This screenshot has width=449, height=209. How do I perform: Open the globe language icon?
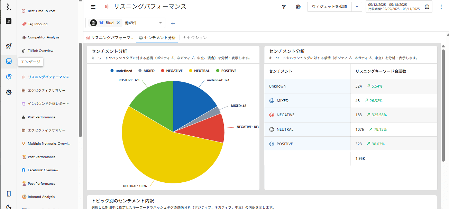pyautogui.click(x=298, y=7)
